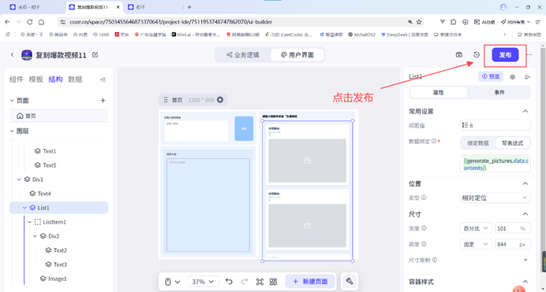This screenshot has height=292, width=546.
Task: Click the 间距值 input field
Action: [495, 125]
